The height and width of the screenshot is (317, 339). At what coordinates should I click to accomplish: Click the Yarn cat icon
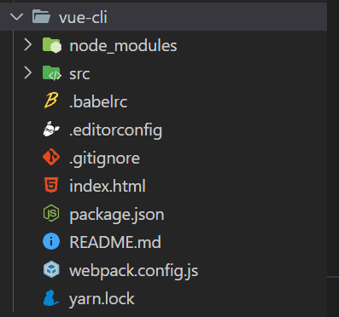click(x=51, y=297)
